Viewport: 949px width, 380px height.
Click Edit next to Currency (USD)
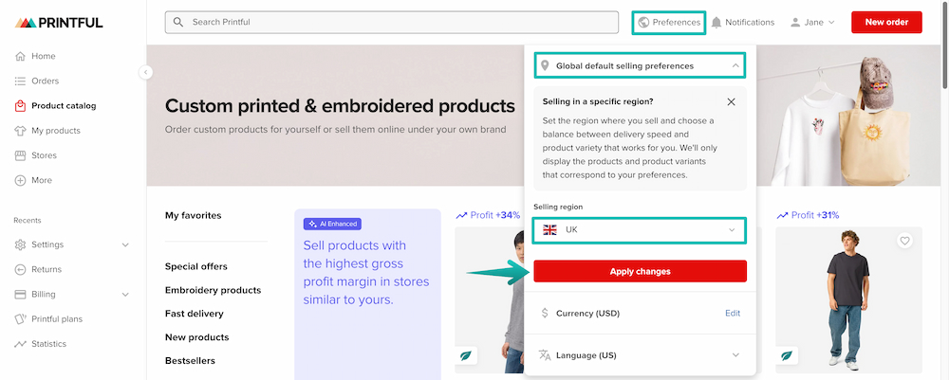pyautogui.click(x=733, y=313)
